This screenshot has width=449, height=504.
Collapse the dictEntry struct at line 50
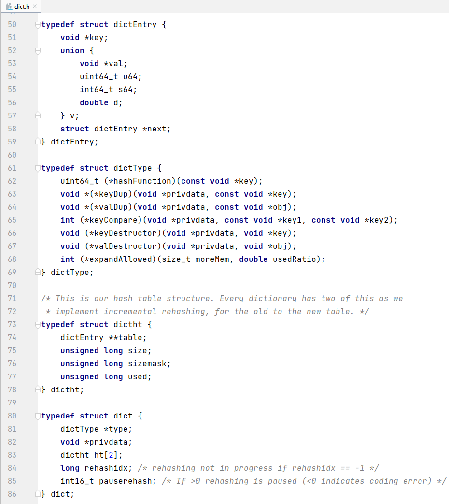(x=38, y=25)
